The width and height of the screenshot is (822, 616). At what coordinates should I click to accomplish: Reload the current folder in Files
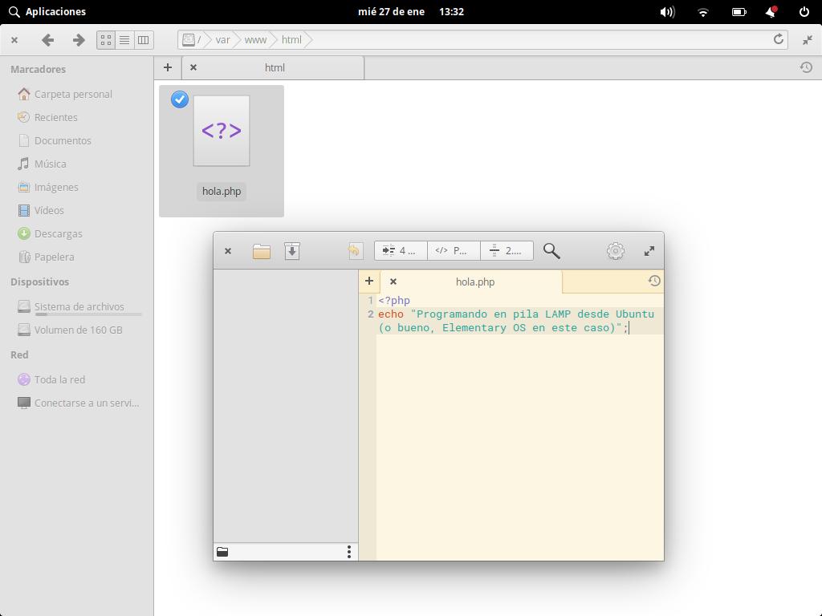pos(779,39)
